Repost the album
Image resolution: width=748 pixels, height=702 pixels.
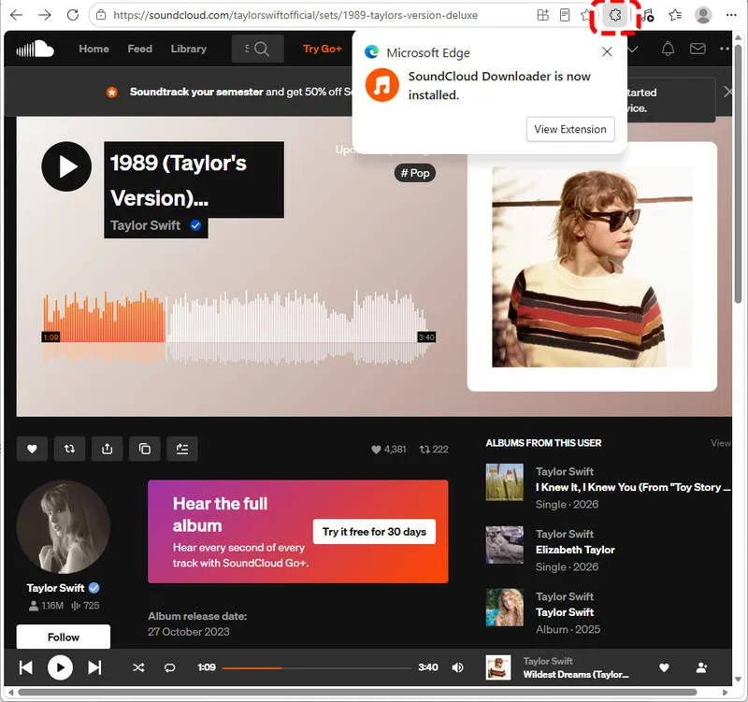pos(69,449)
